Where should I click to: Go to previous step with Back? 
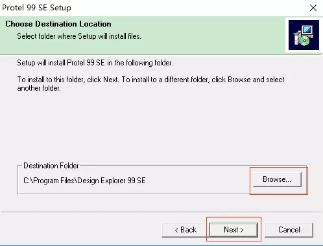pos(185,230)
